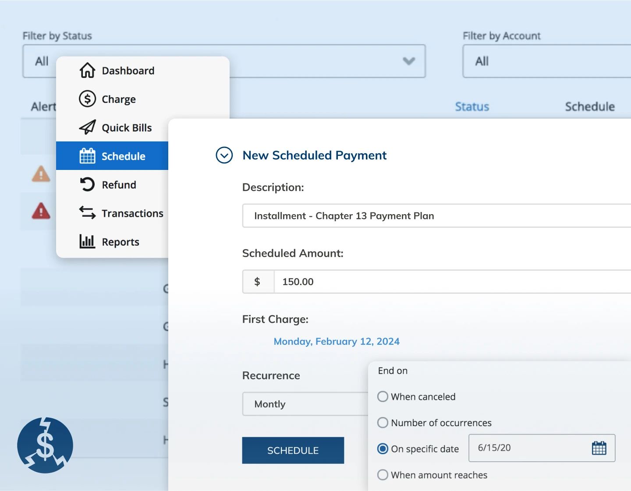Click the Monday, February 12, 2024 date link
Image resolution: width=631 pixels, height=491 pixels.
coord(337,341)
